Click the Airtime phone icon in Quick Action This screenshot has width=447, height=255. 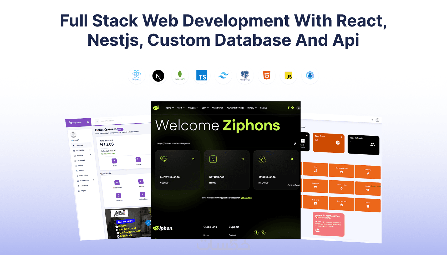pos(141,181)
